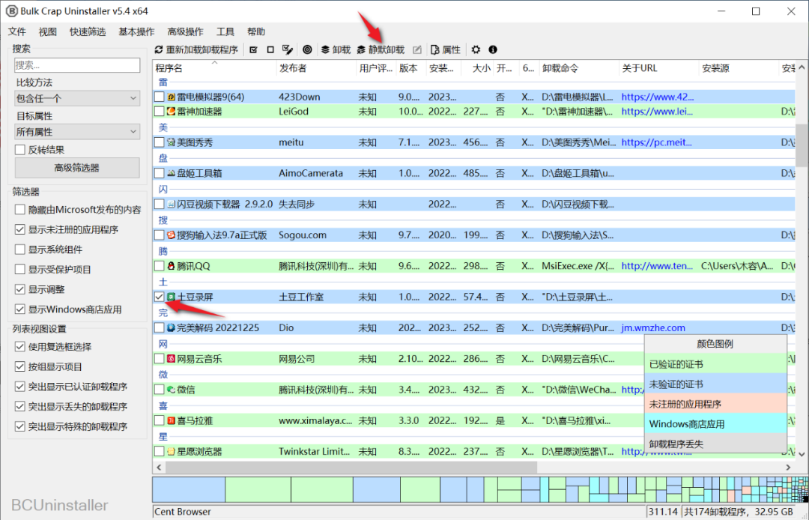Click the 高级筛选器 button
Viewport: 809px width, 520px height.
coord(77,168)
